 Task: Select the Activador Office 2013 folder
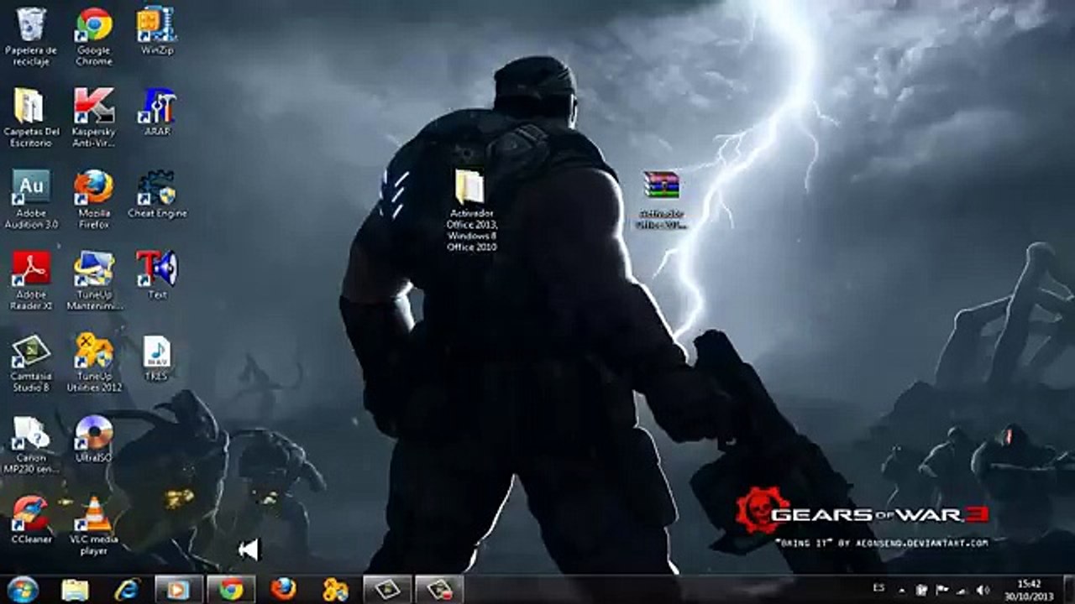point(471,210)
